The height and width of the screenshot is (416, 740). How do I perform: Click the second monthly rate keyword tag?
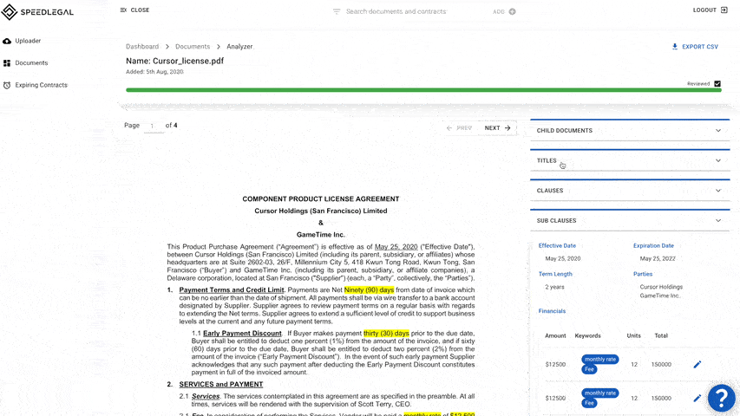pos(599,393)
